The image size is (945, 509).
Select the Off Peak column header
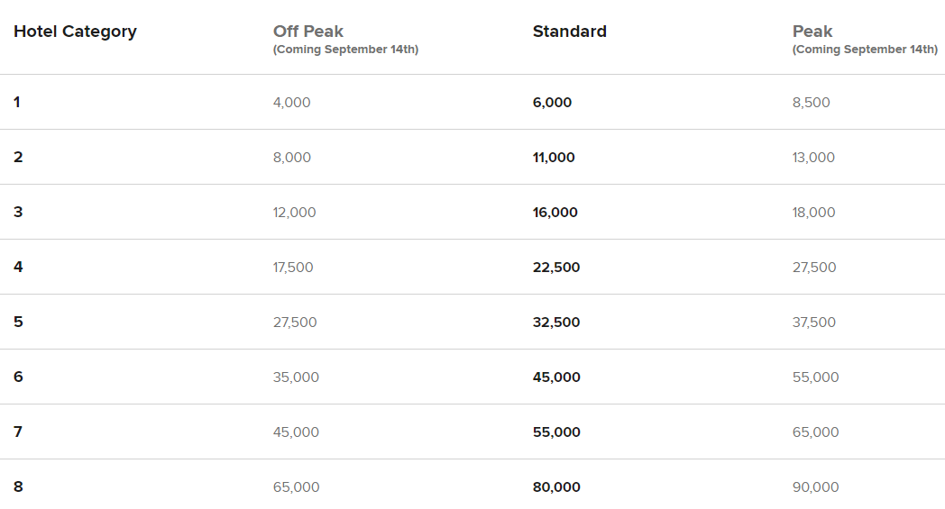pyautogui.click(x=308, y=32)
